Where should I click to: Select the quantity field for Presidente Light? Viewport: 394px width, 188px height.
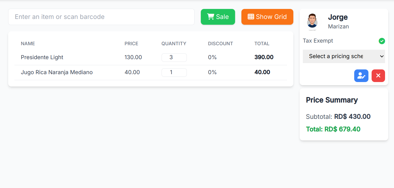[174, 57]
